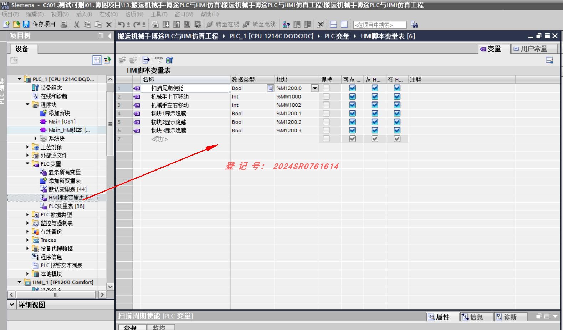
Task: Expand the 外部源文件 folder
Action: pyautogui.click(x=27, y=156)
